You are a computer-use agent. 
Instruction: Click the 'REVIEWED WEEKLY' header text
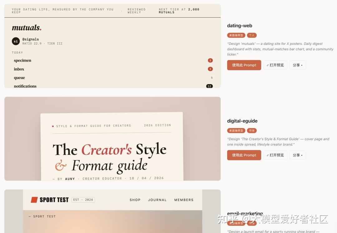(136, 11)
